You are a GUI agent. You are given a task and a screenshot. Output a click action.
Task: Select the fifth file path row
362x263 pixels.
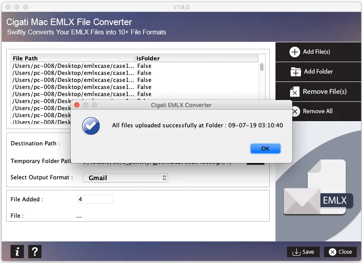click(135, 94)
